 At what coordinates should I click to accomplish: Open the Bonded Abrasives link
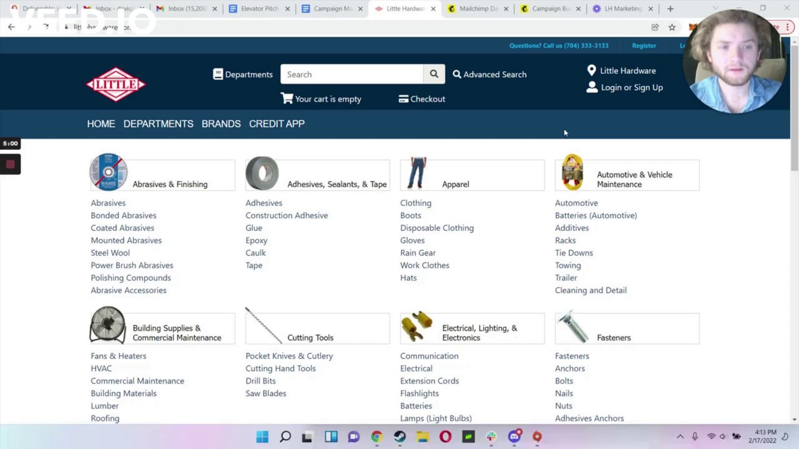tap(124, 215)
